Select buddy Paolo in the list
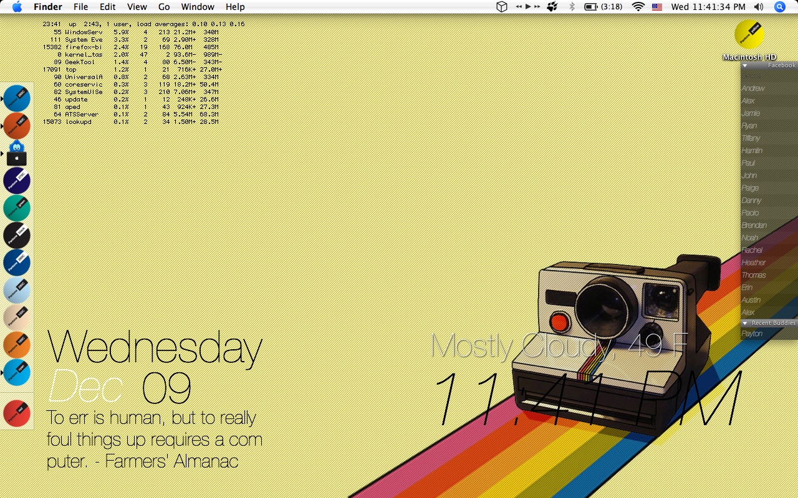The width and height of the screenshot is (798, 498). [769, 213]
